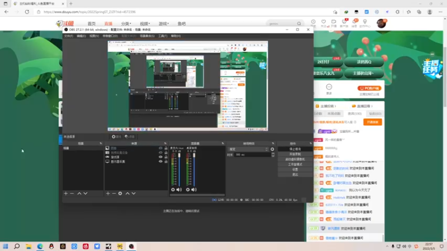Open OBS 设置 from Controls panel
The image size is (447, 251).
[295, 170]
